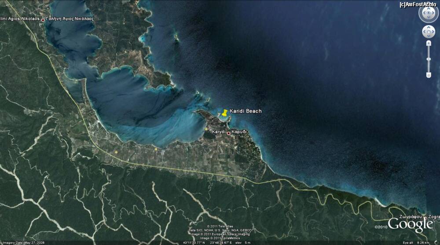Pan the map right with the move joystick
The width and height of the screenshot is (440, 245).
point(433,32)
